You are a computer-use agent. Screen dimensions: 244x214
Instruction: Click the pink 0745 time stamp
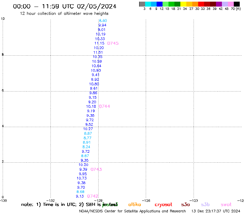click(113, 43)
